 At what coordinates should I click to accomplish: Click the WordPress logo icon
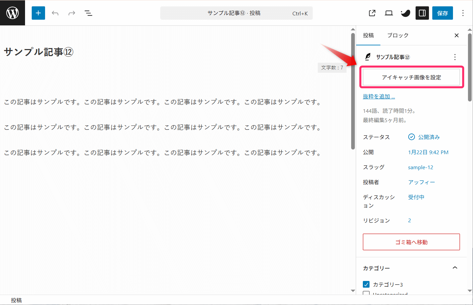(12, 13)
